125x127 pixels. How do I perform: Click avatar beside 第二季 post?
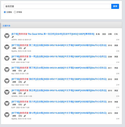pyautogui.click(x=7, y=47)
